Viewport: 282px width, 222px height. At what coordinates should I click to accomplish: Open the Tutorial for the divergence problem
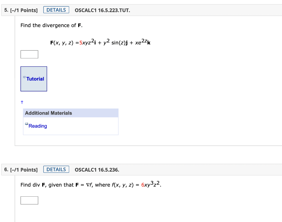pyautogui.click(x=35, y=79)
